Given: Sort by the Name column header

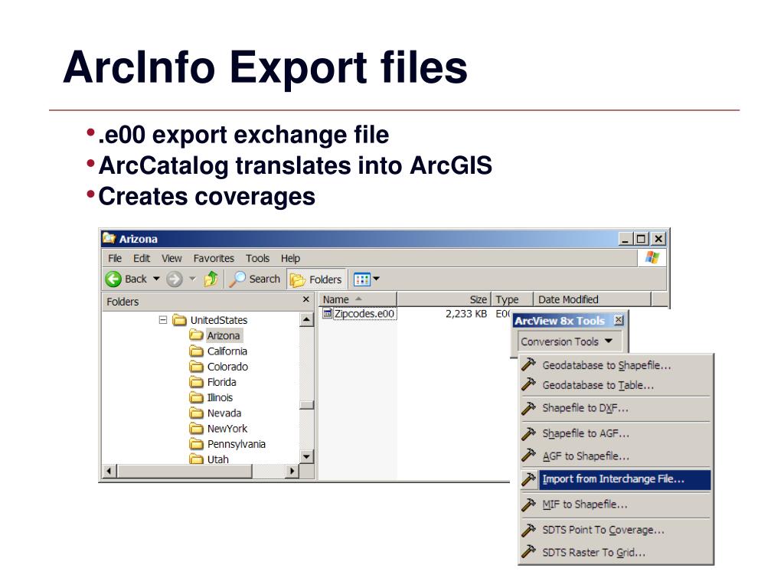Looking at the screenshot, I should [x=358, y=299].
